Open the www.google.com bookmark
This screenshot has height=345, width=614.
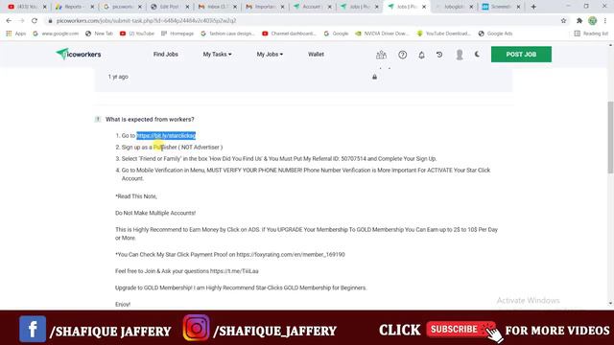click(56, 34)
